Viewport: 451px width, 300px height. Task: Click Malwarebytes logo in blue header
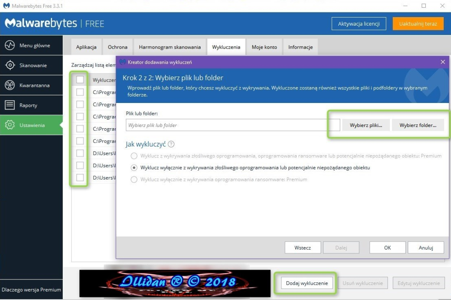tap(41, 24)
